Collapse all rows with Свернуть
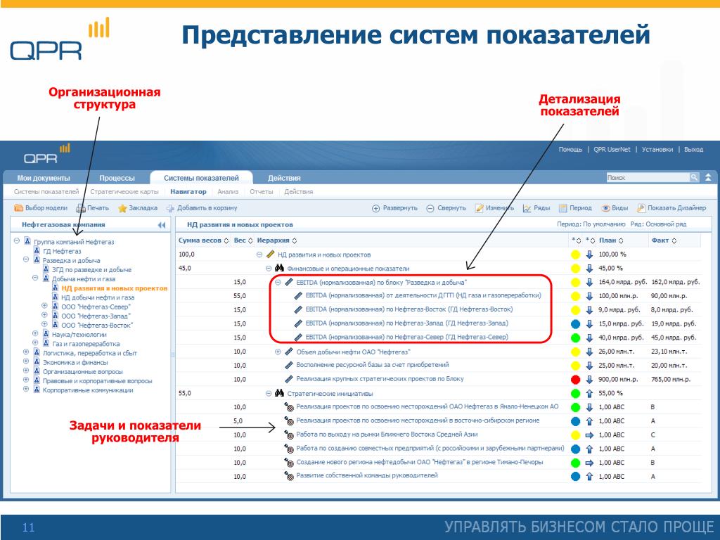This screenshot has height=540, width=720. coord(446,208)
